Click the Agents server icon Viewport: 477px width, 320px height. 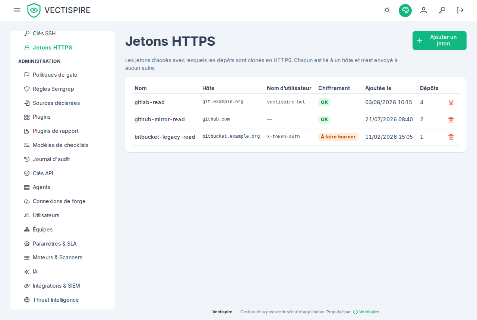point(27,187)
